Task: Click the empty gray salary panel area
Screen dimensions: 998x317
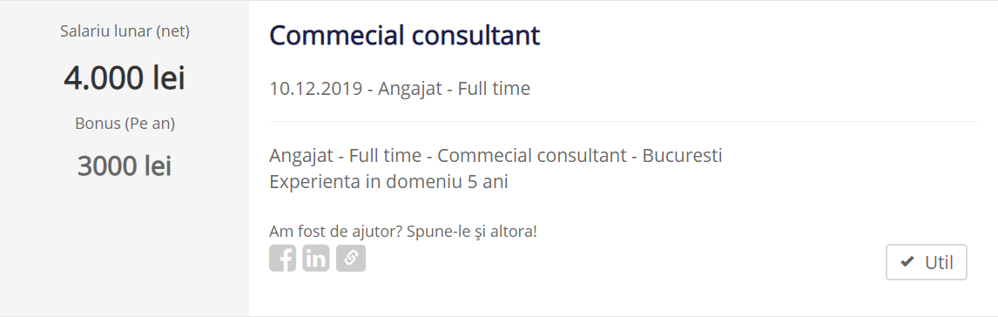Action: [x=125, y=248]
